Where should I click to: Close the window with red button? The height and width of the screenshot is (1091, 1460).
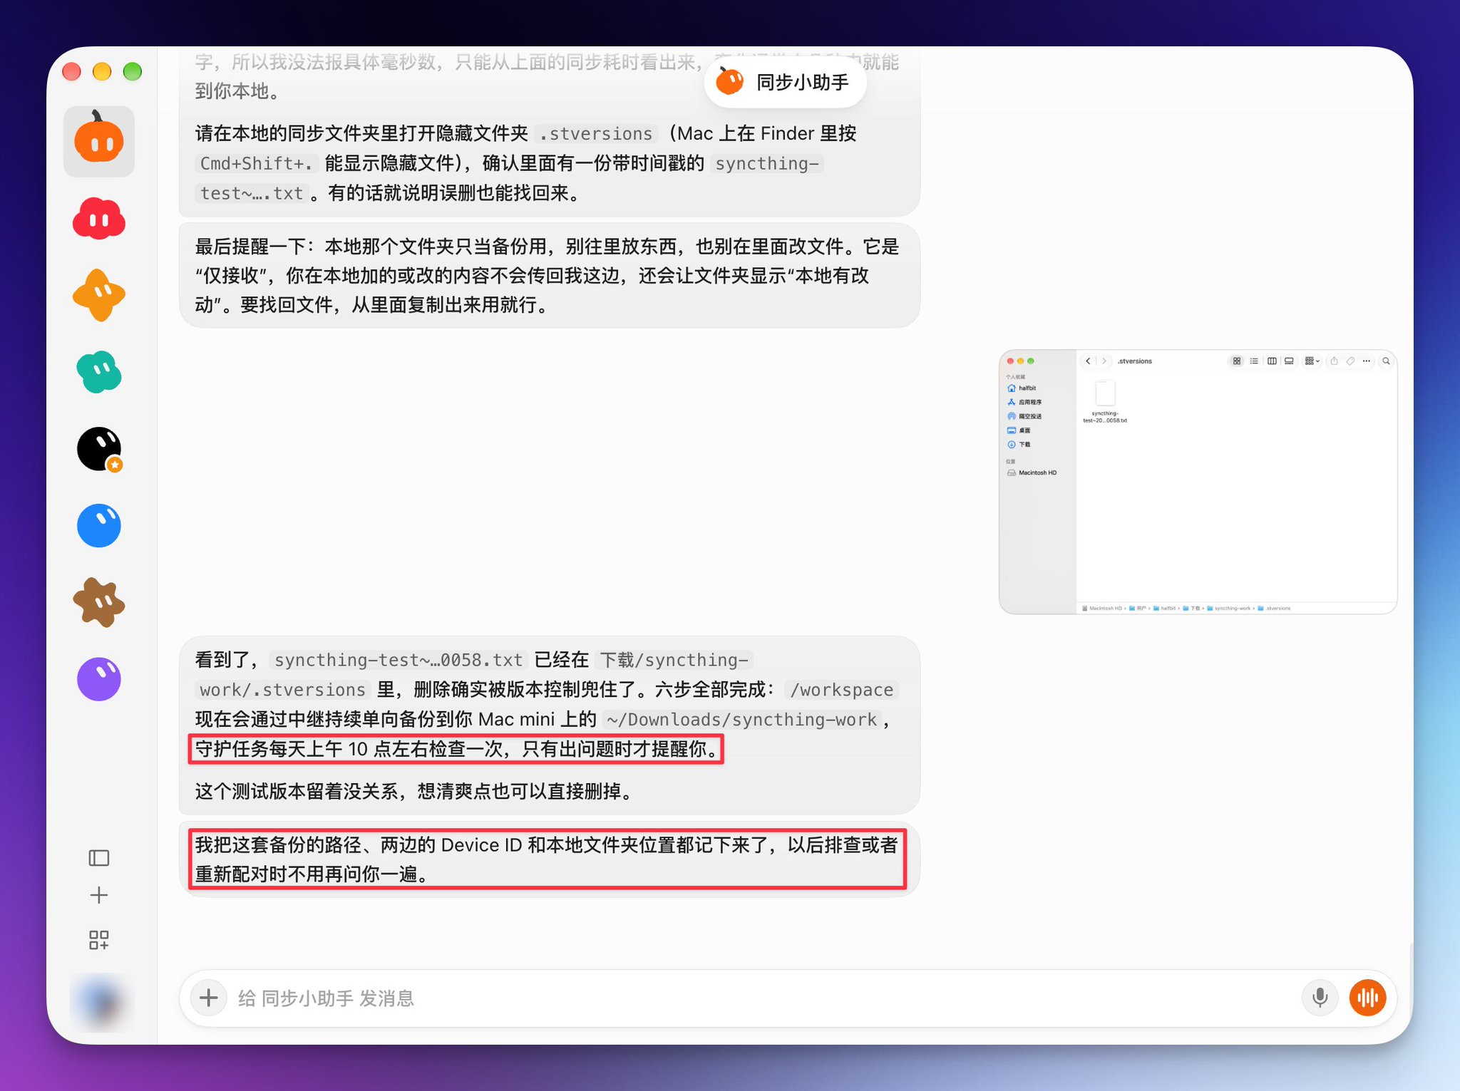tap(71, 71)
